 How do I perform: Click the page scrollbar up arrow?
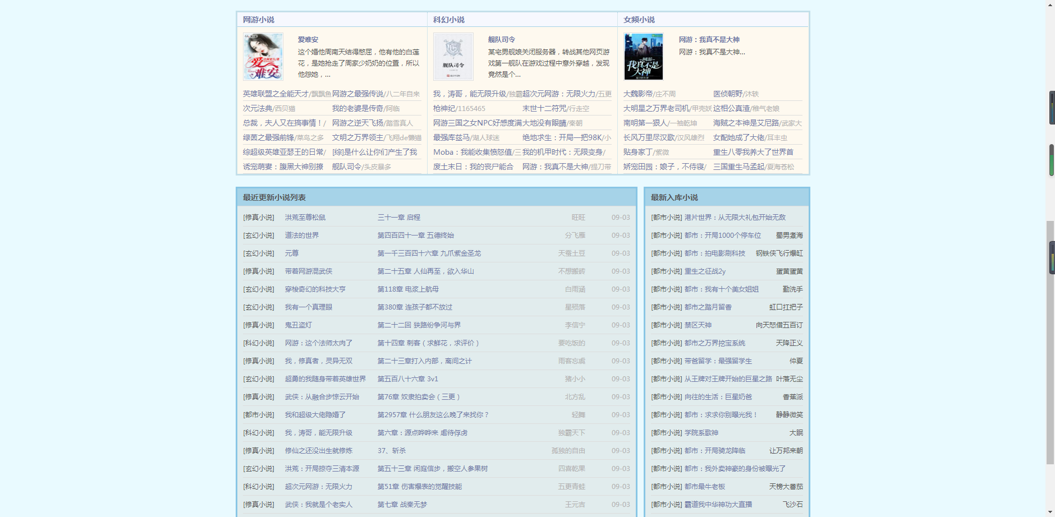(1050, 4)
